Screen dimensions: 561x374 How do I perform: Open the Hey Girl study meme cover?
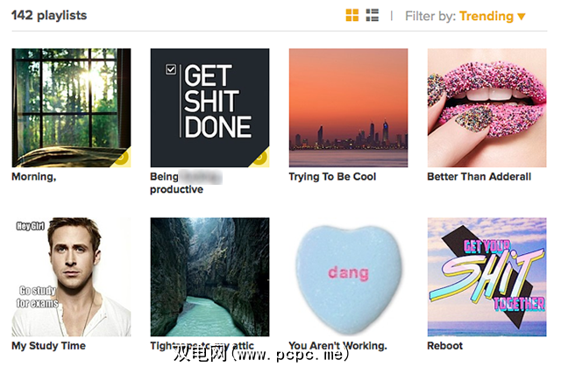coord(71,277)
